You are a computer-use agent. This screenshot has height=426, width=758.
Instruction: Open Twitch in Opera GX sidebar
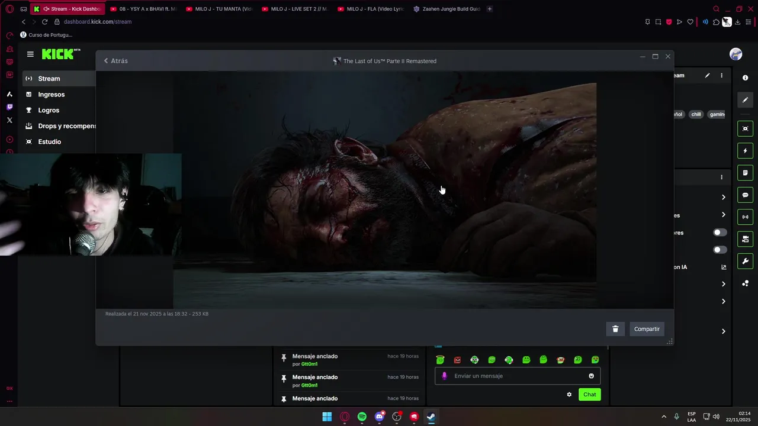pyautogui.click(x=9, y=107)
